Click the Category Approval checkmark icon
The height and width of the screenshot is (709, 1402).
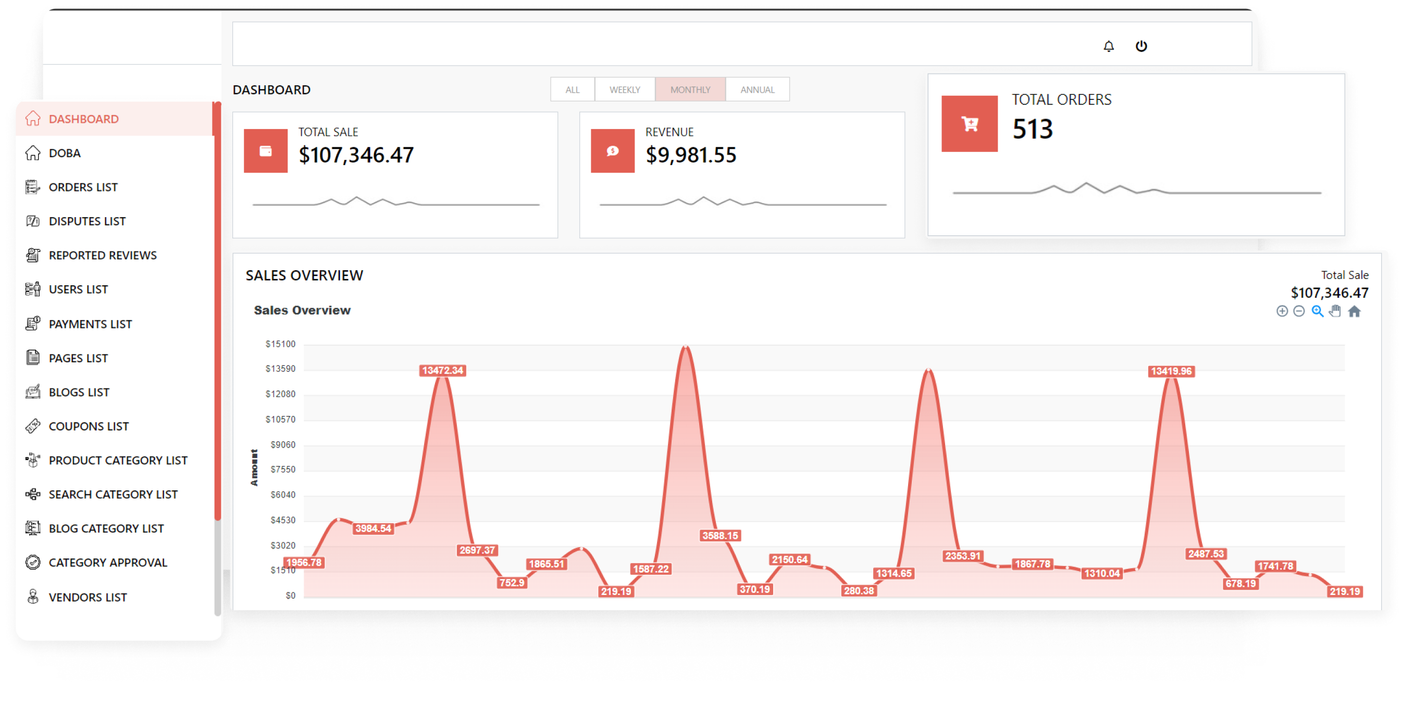(x=33, y=563)
